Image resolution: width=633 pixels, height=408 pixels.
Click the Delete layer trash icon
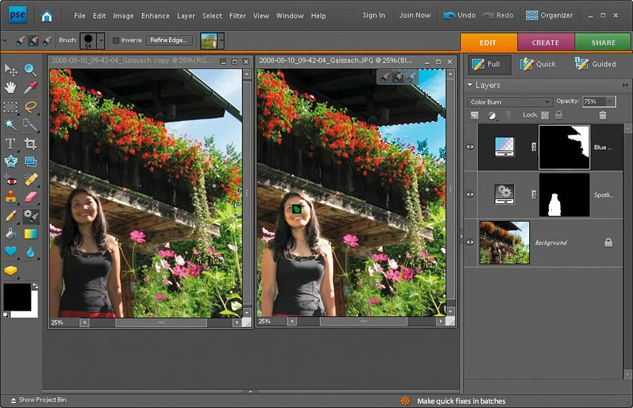[603, 115]
